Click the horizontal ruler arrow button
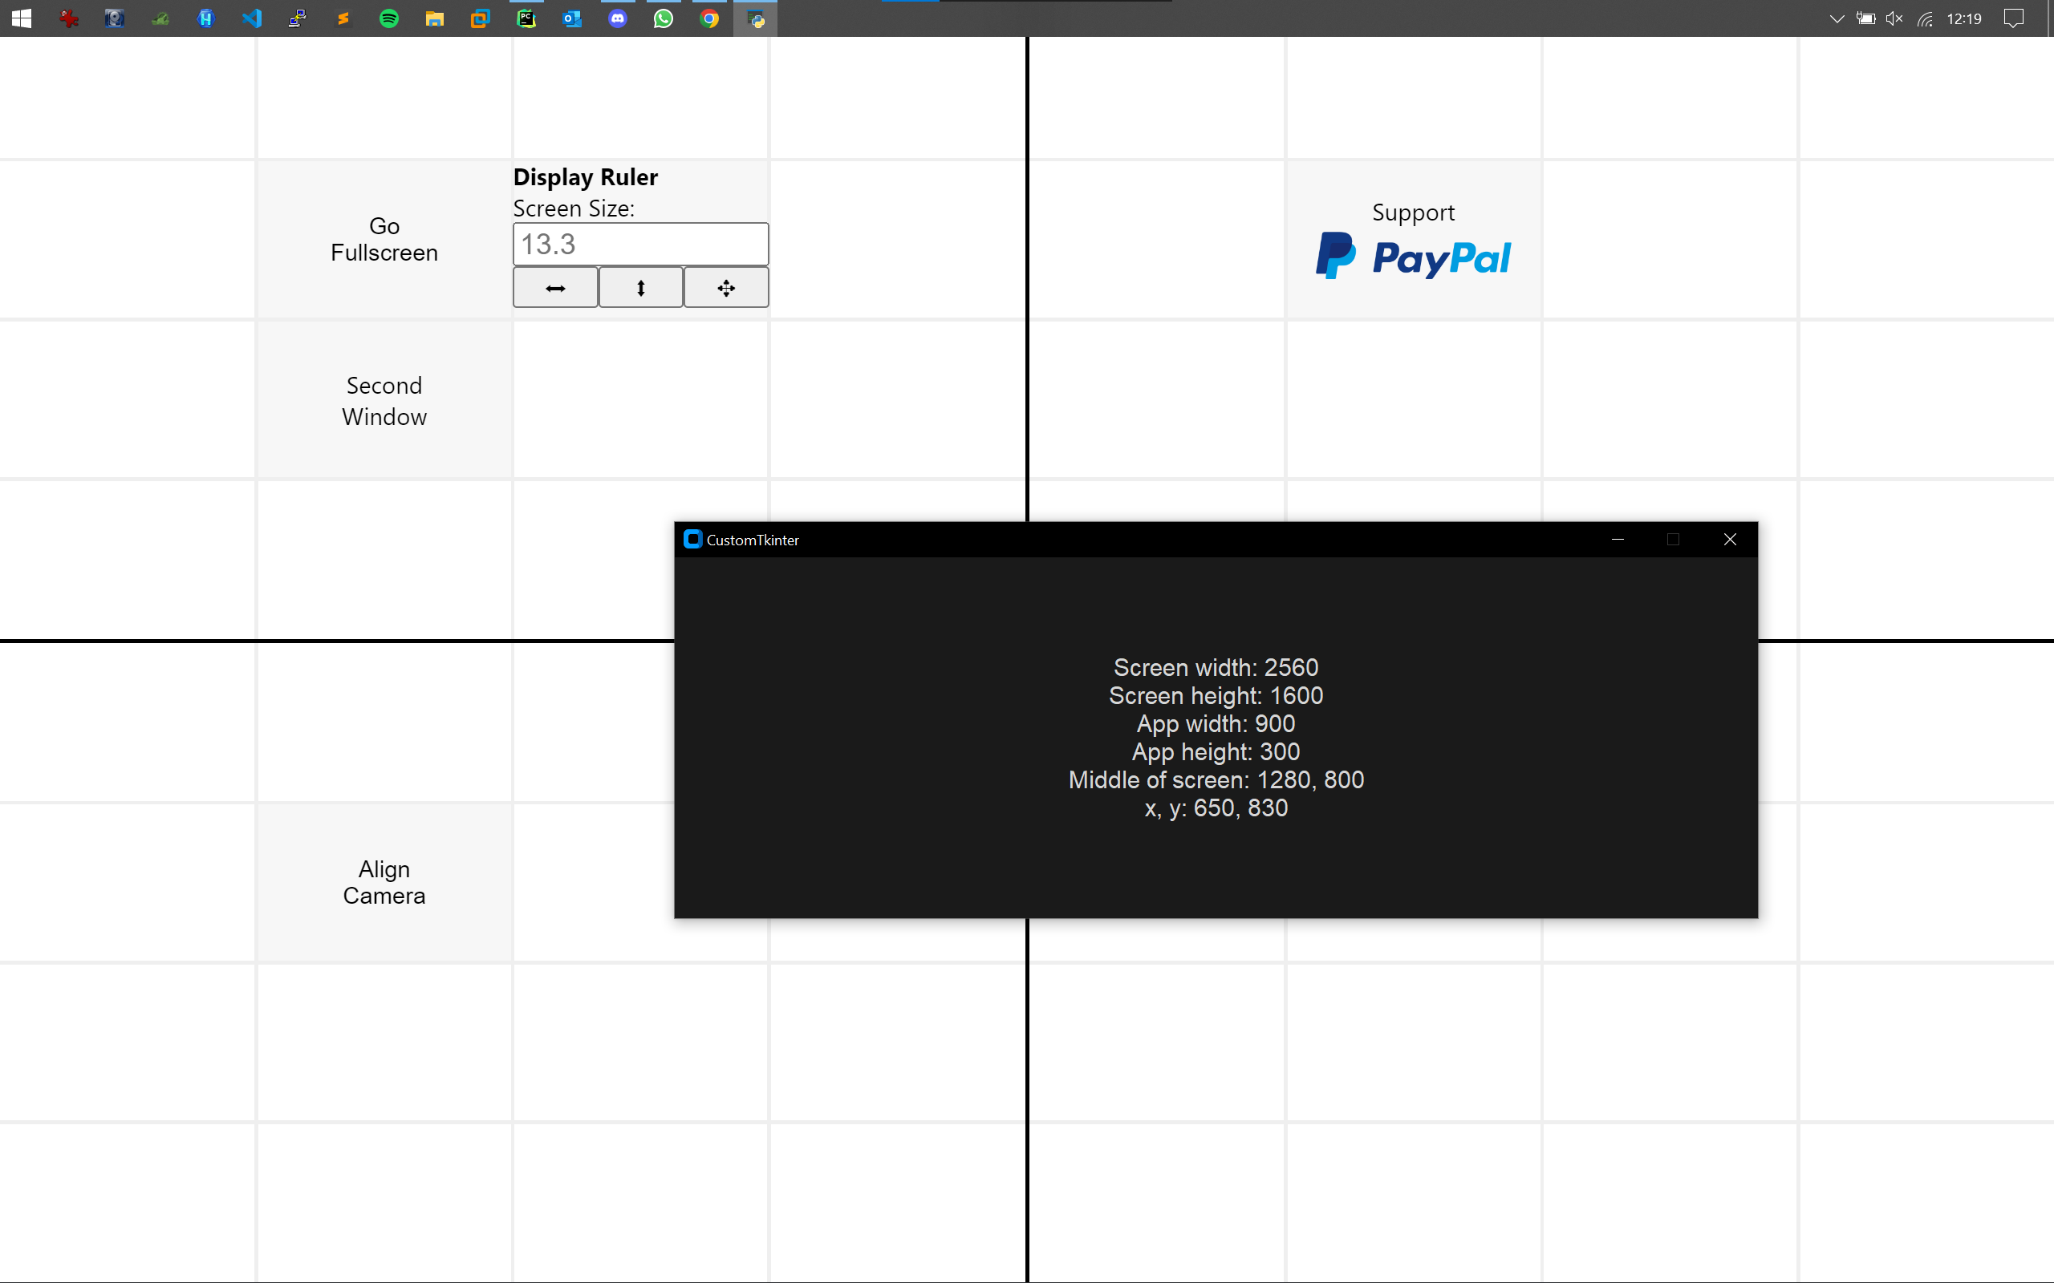Viewport: 2054px width, 1283px height. (x=555, y=288)
